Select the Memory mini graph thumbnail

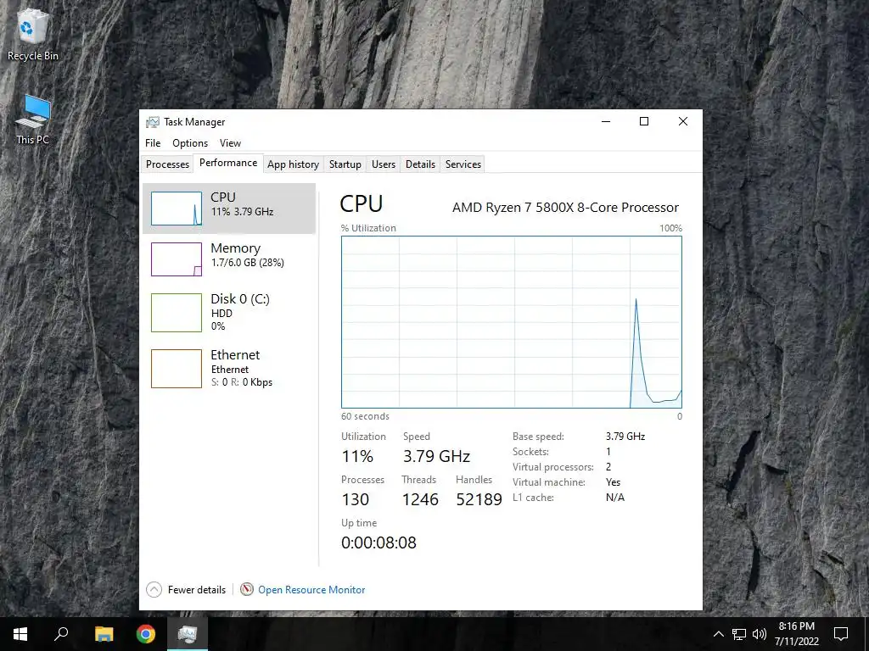point(177,259)
